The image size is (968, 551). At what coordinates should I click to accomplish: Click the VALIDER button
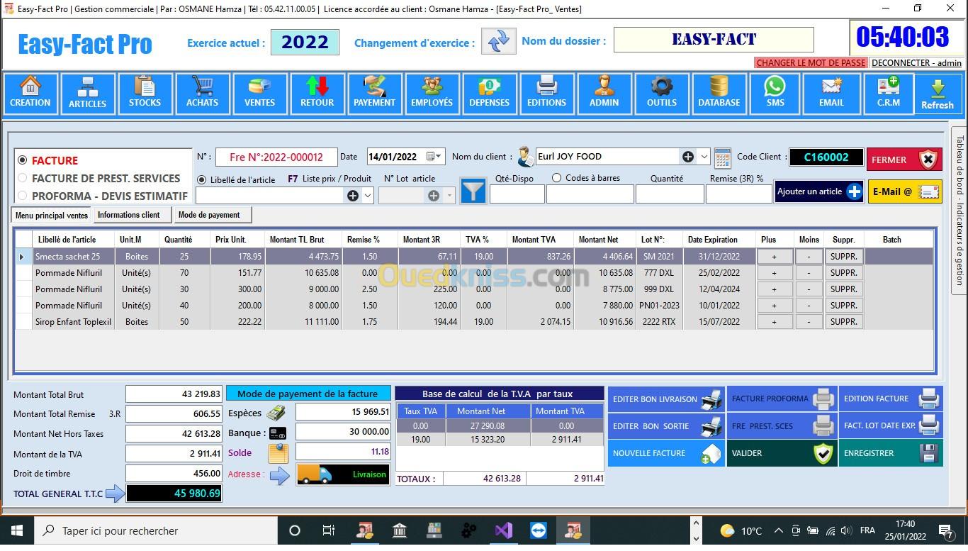(782, 453)
